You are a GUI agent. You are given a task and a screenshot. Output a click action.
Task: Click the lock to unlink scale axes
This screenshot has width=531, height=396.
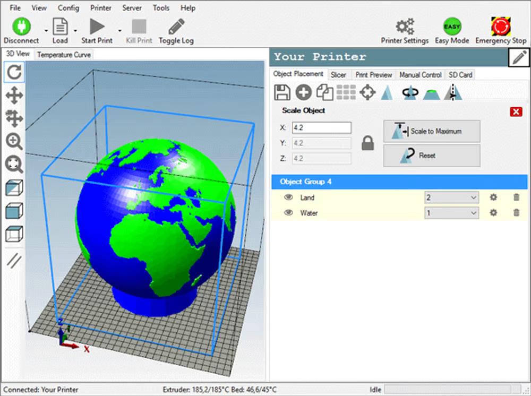(367, 142)
